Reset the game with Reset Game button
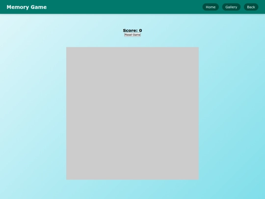The height and width of the screenshot is (199, 265). (132, 35)
